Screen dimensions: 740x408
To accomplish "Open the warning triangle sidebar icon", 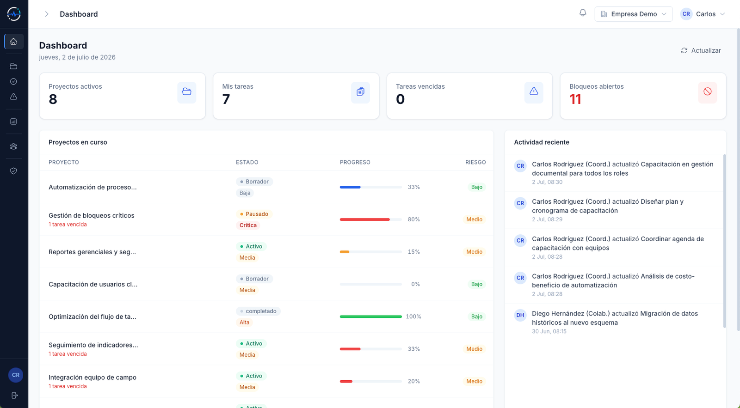I will (14, 97).
